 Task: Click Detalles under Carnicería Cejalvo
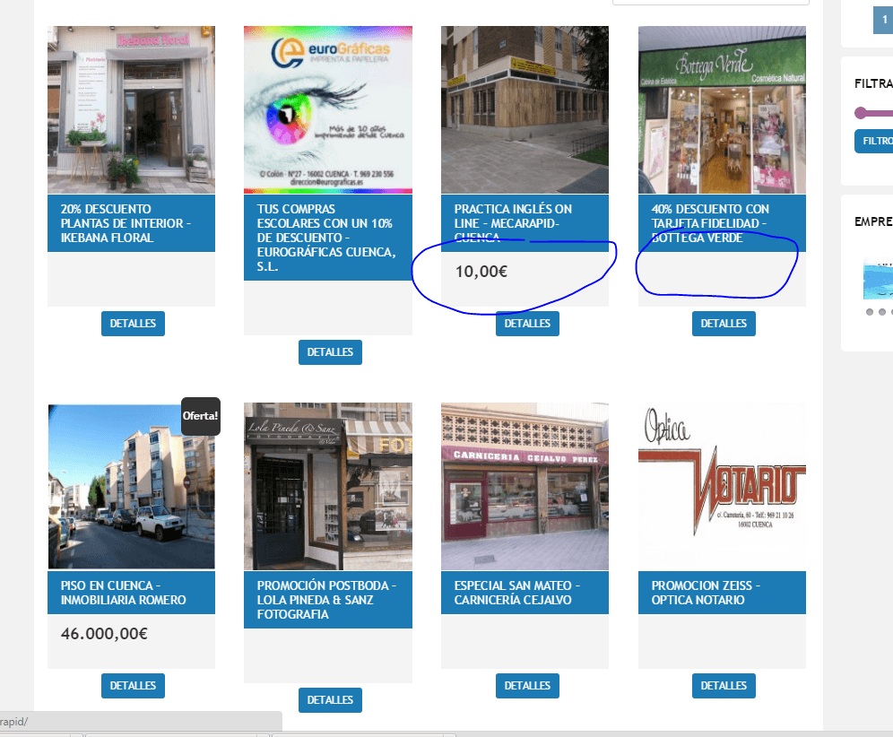point(527,686)
